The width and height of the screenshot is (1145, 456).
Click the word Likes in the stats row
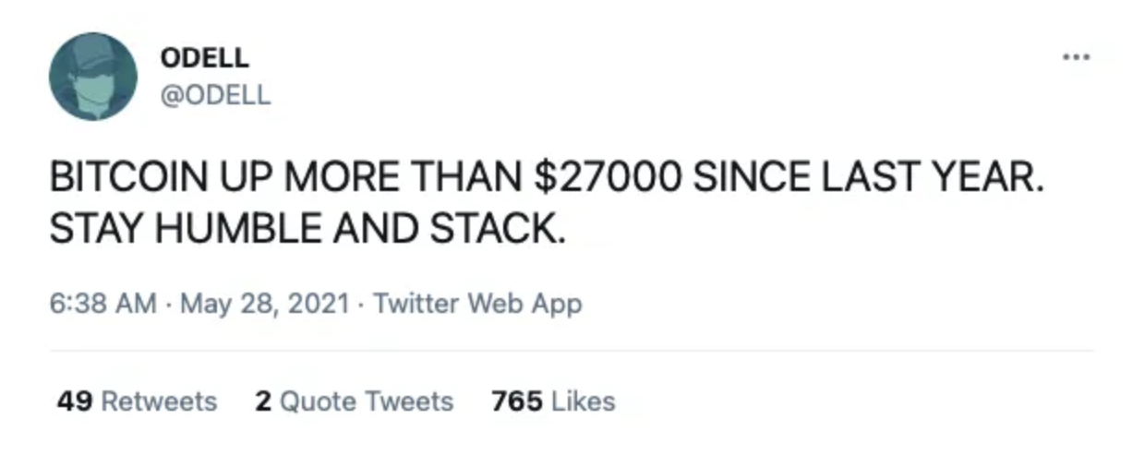coord(583,402)
